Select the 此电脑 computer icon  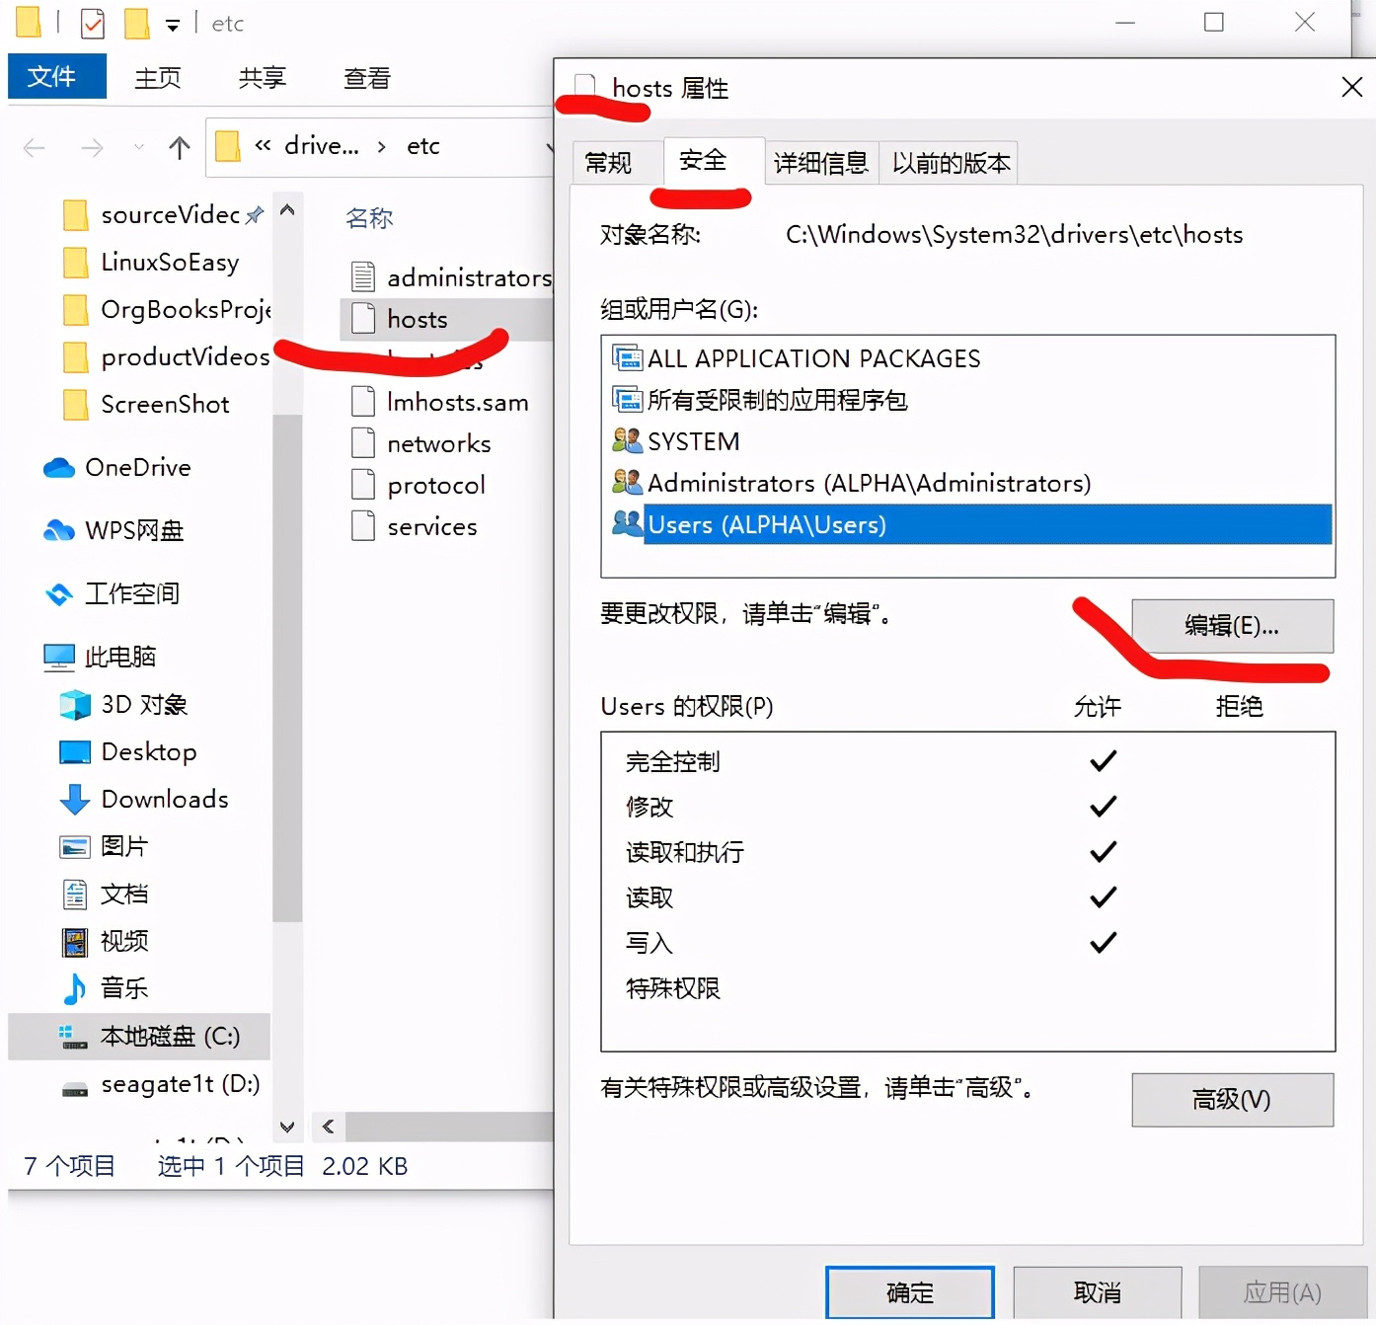coord(59,658)
